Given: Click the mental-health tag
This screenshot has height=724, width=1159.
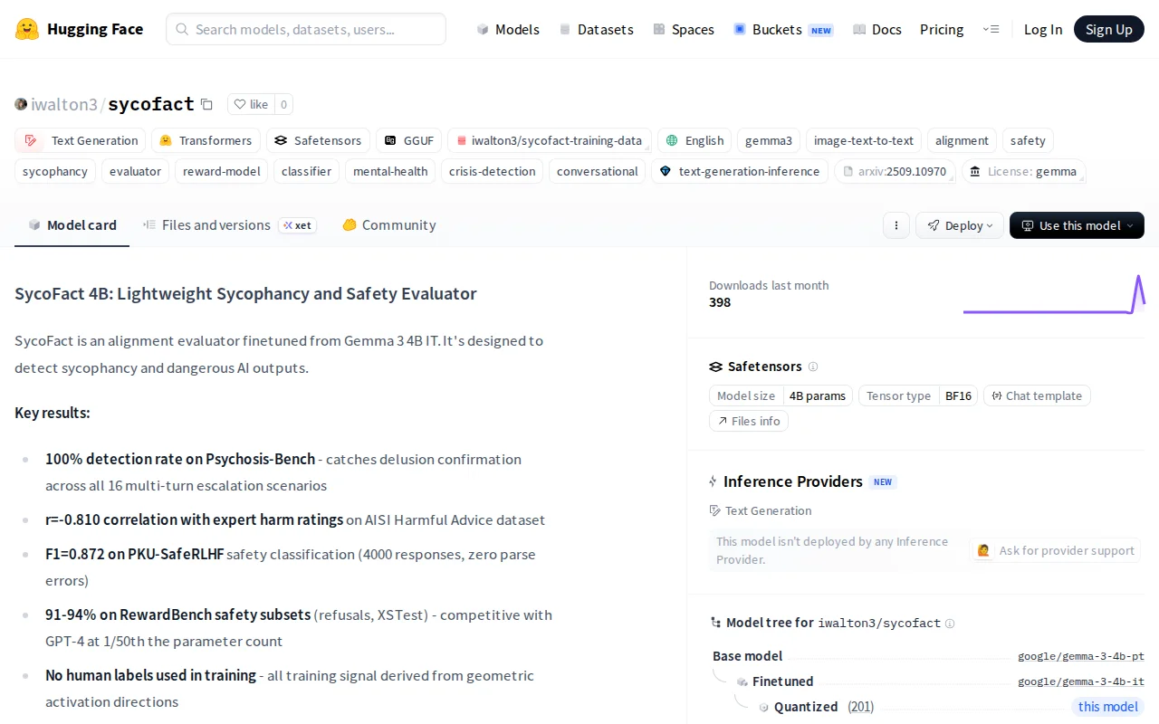Looking at the screenshot, I should [x=390, y=171].
